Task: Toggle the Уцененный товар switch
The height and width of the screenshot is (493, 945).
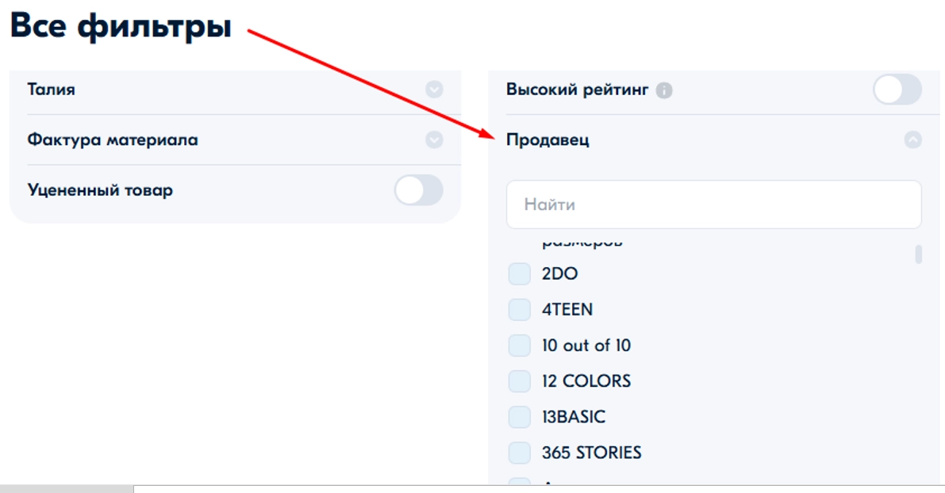Action: 419,191
